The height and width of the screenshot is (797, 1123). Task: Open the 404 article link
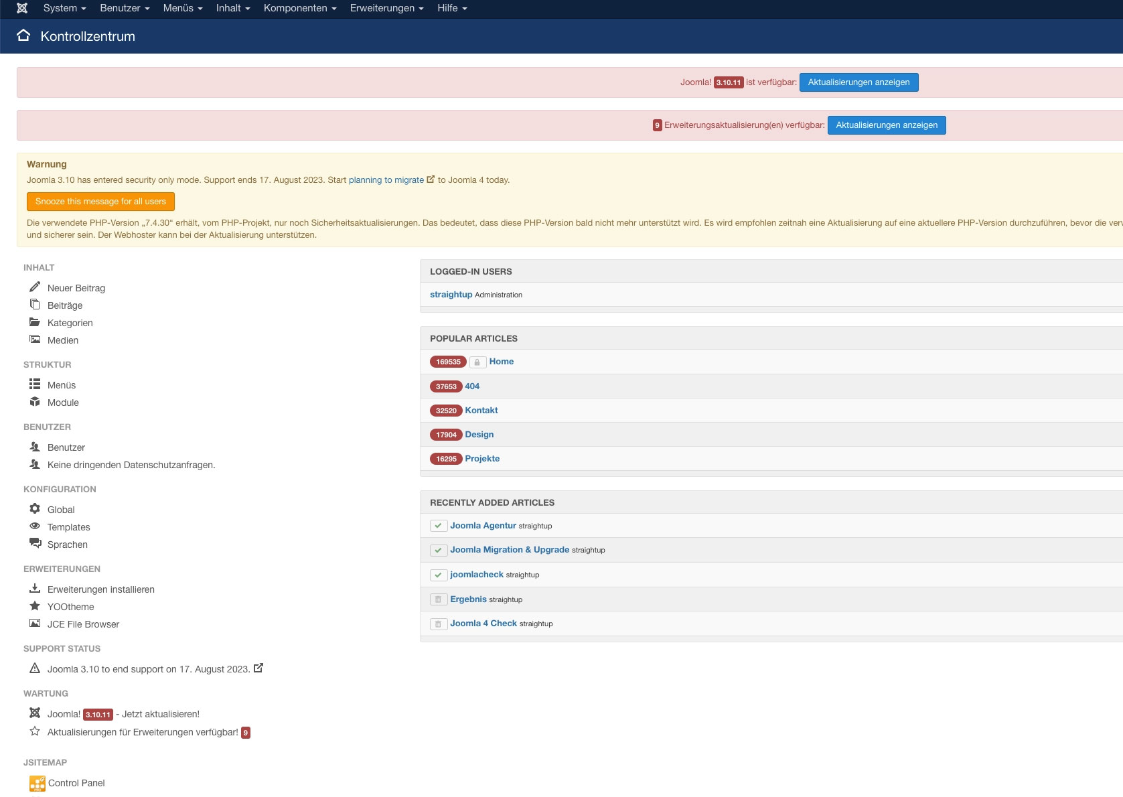point(472,386)
